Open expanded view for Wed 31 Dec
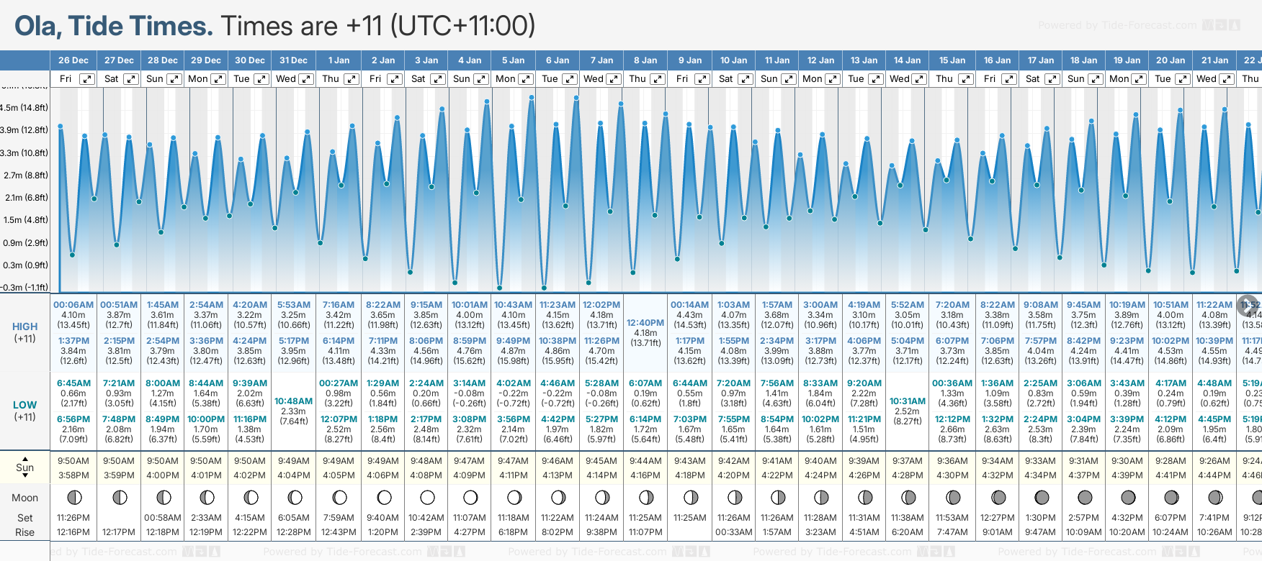 (x=306, y=79)
